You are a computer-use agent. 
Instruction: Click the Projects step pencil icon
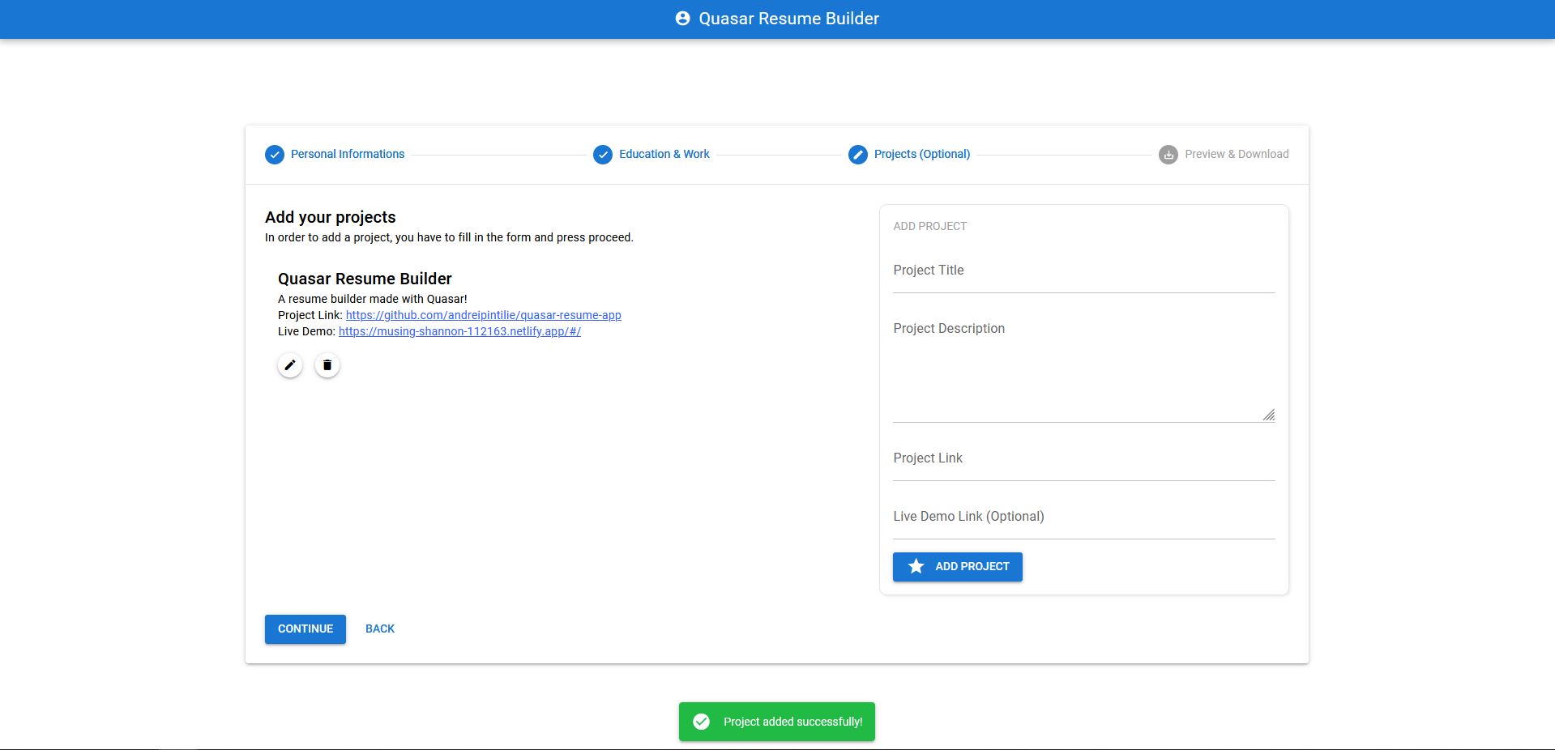pyautogui.click(x=858, y=155)
